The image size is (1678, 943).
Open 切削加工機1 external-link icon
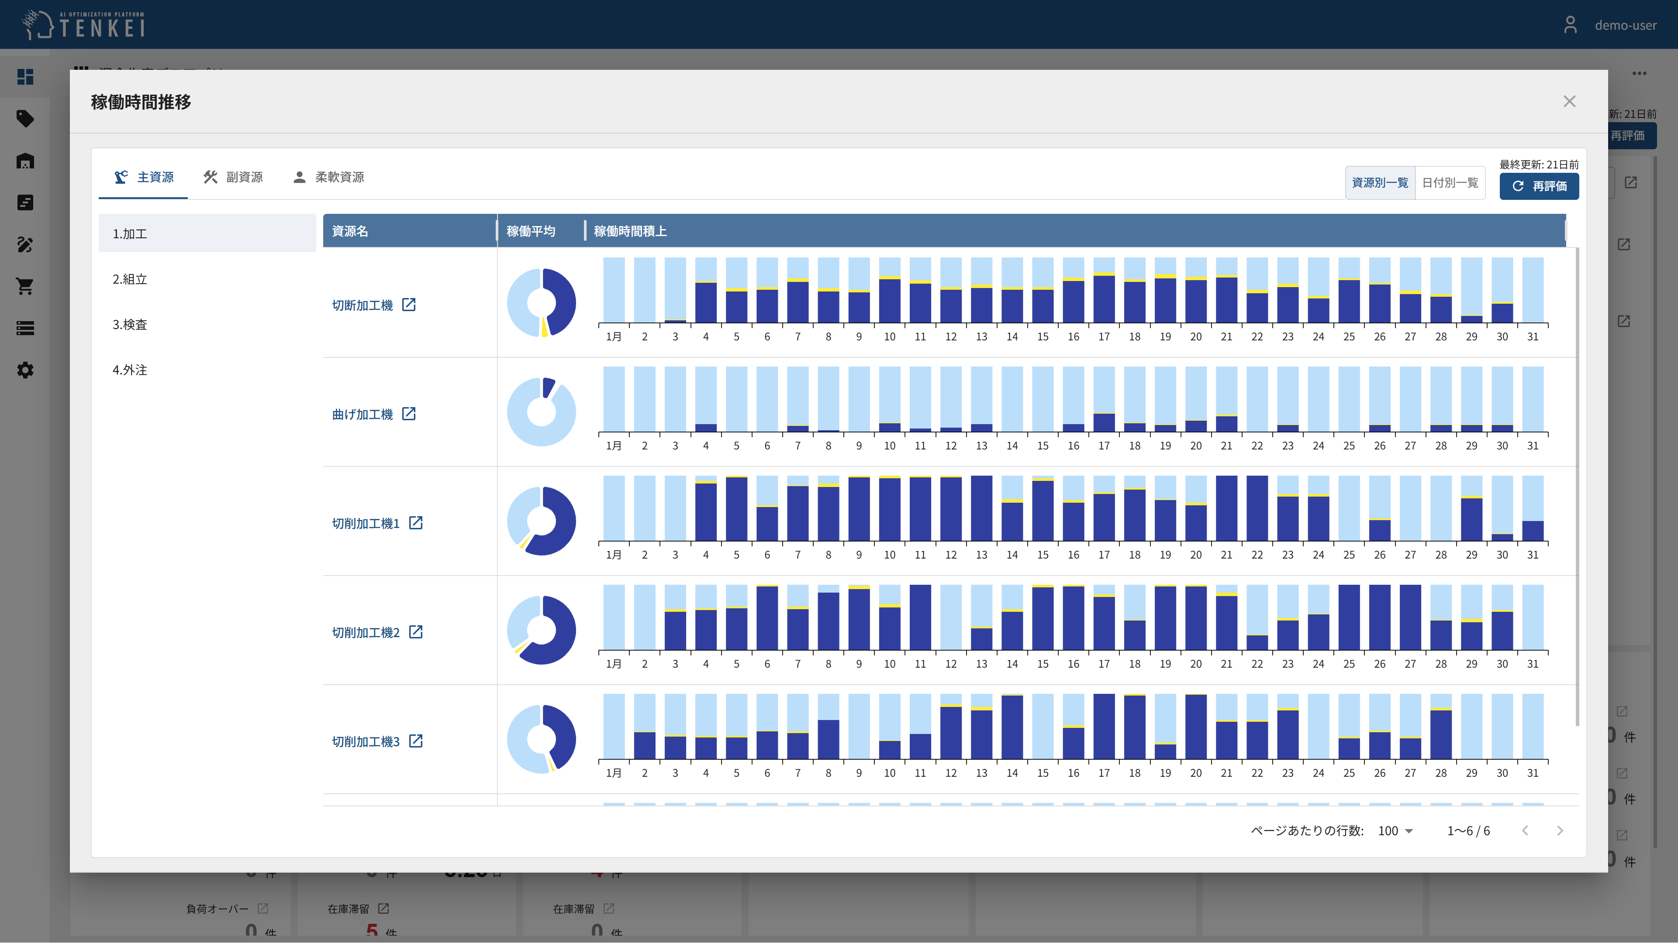click(416, 523)
